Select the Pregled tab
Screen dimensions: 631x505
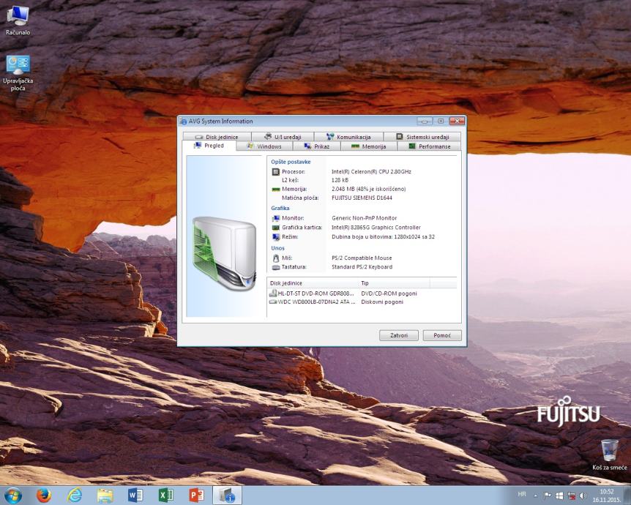[x=209, y=146]
